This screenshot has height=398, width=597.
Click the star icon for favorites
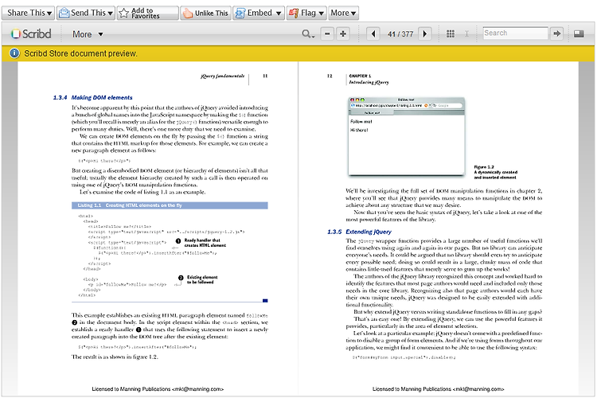click(x=123, y=14)
